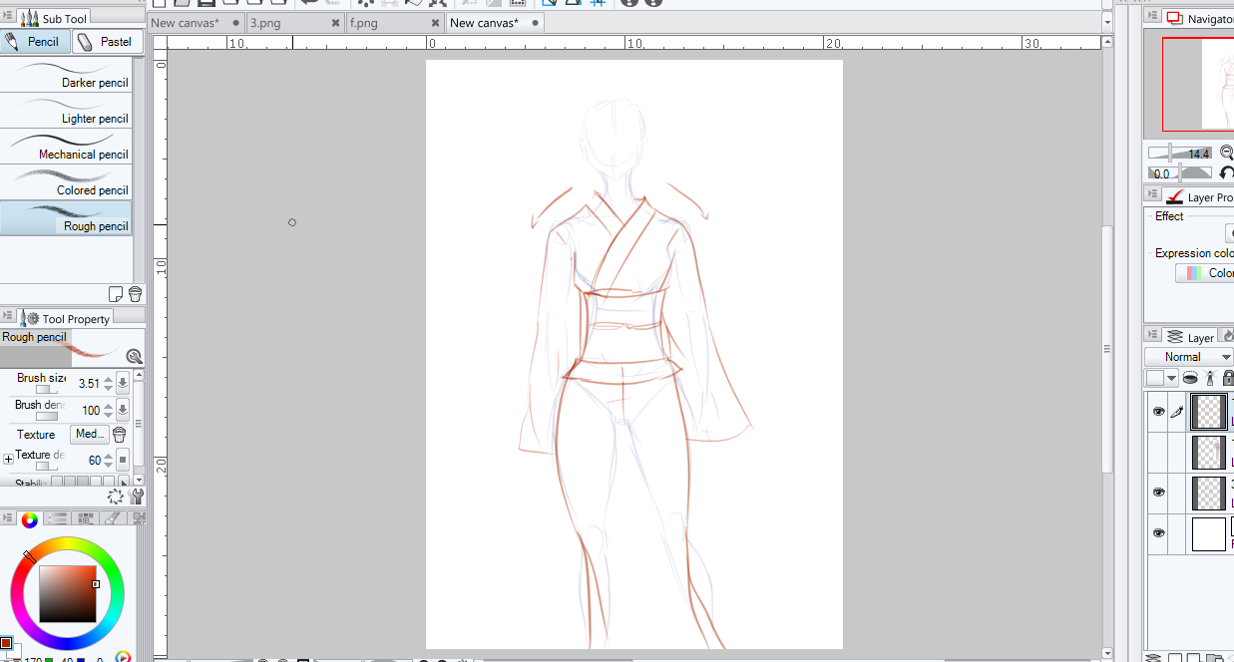The width and height of the screenshot is (1234, 662).
Task: Show the hidden second layer
Action: pyautogui.click(x=1157, y=452)
